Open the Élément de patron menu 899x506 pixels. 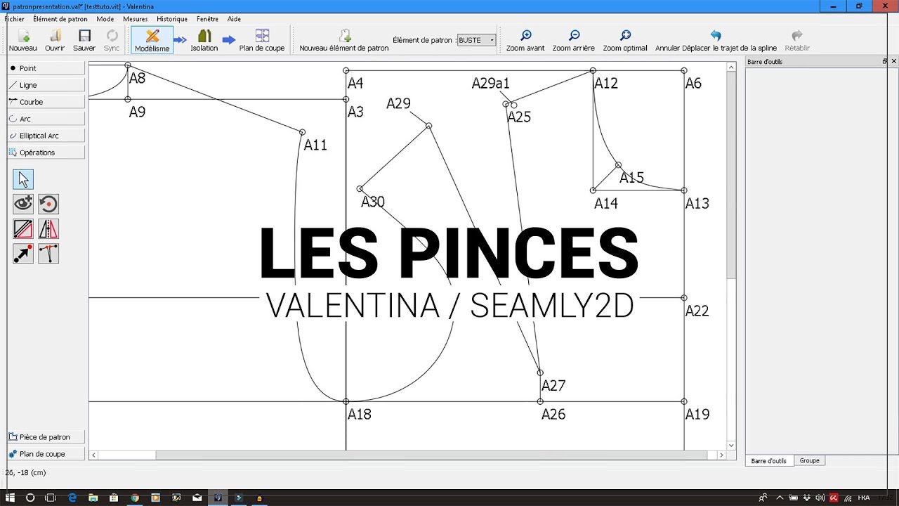pyautogui.click(x=60, y=19)
